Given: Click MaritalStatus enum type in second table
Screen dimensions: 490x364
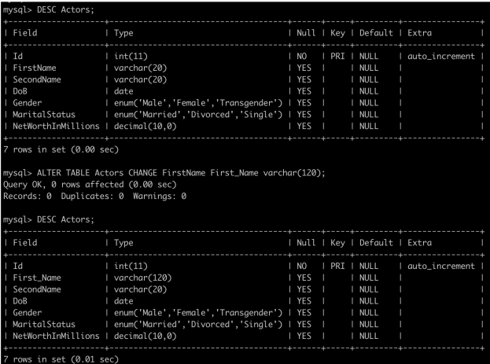Looking at the screenshot, I should 198,325.
